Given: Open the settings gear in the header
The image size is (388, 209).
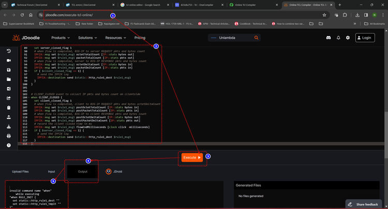Looking at the screenshot, I should [x=348, y=38].
